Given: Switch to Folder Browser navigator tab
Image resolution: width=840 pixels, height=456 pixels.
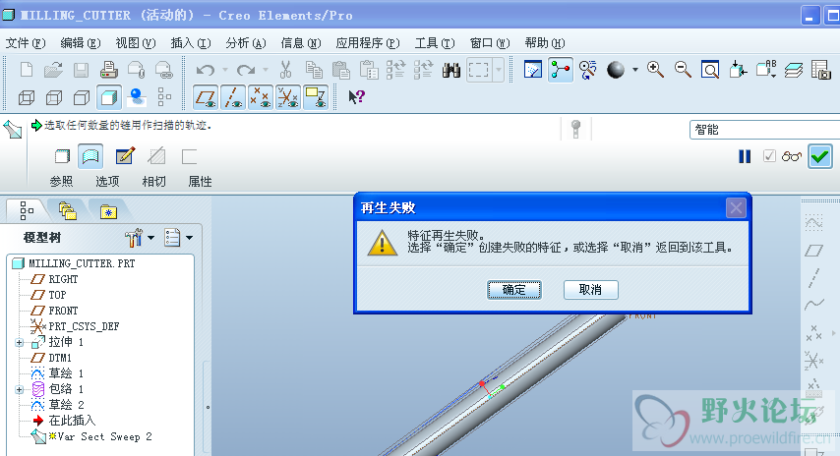Looking at the screenshot, I should pyautogui.click(x=68, y=211).
